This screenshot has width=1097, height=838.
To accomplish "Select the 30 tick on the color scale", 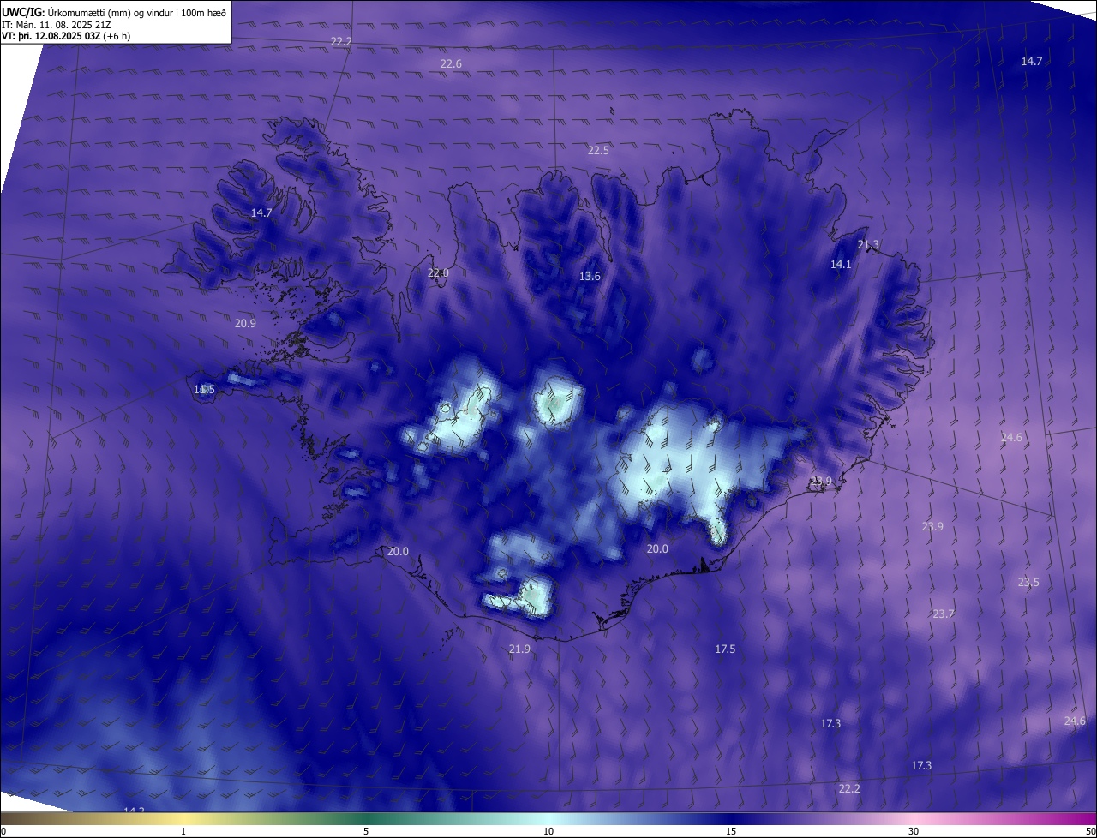I will 914,831.
